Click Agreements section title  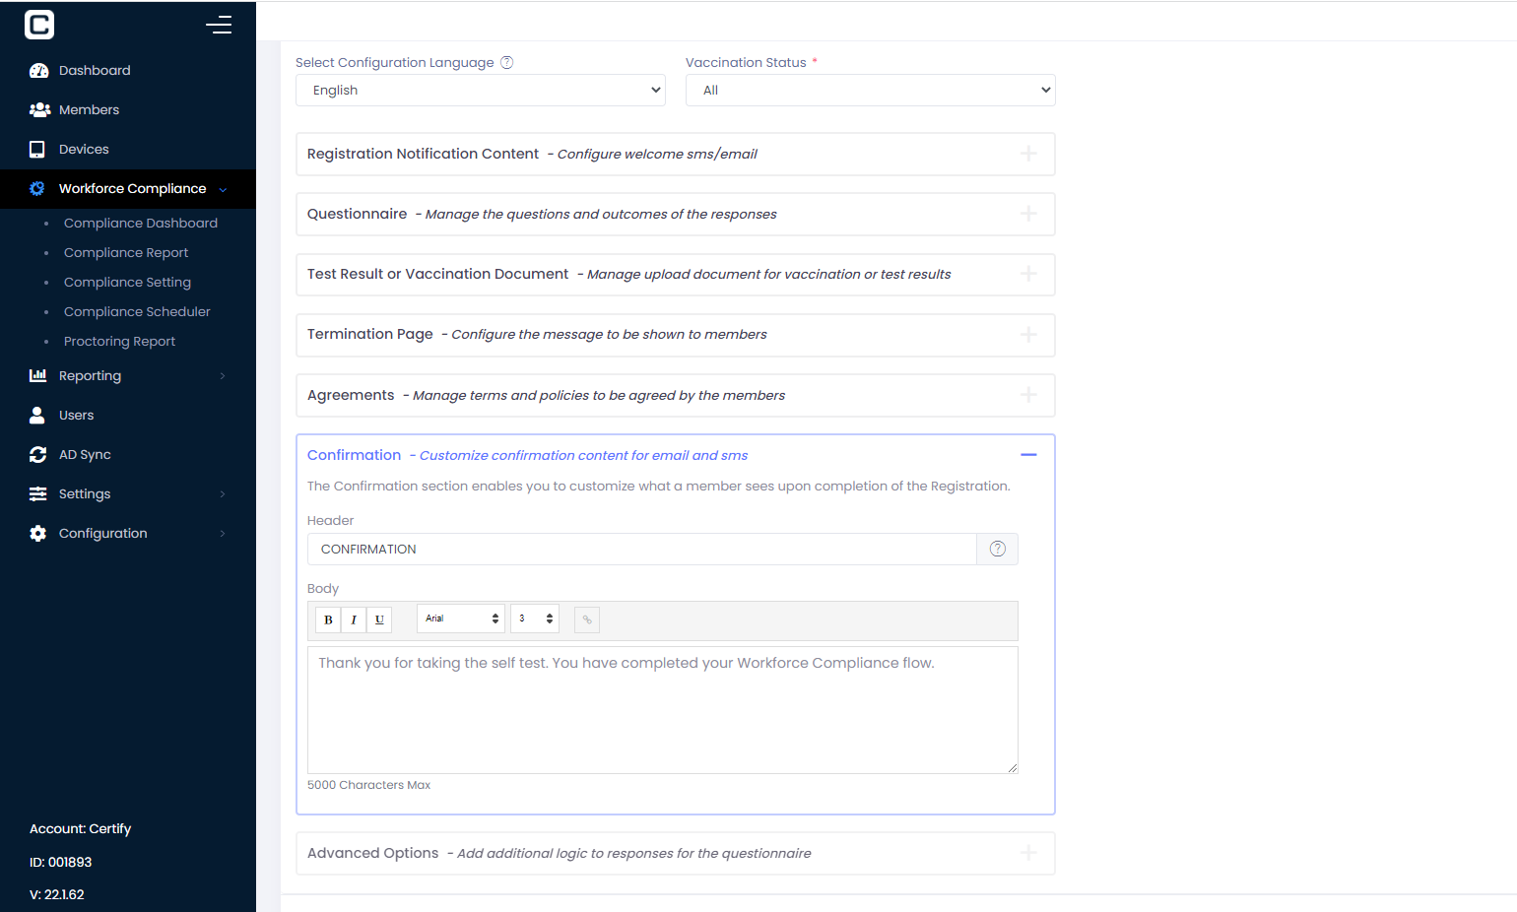click(351, 395)
